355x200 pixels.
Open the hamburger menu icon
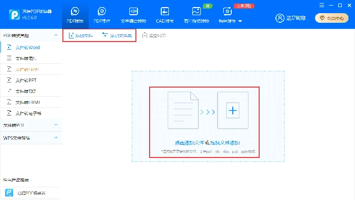coord(322,5)
